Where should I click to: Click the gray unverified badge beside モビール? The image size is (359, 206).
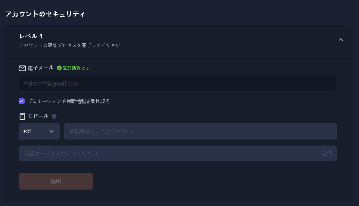click(54, 116)
